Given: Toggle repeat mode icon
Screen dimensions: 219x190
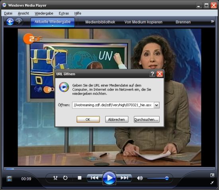Looking at the screenshot, I should (65, 178).
